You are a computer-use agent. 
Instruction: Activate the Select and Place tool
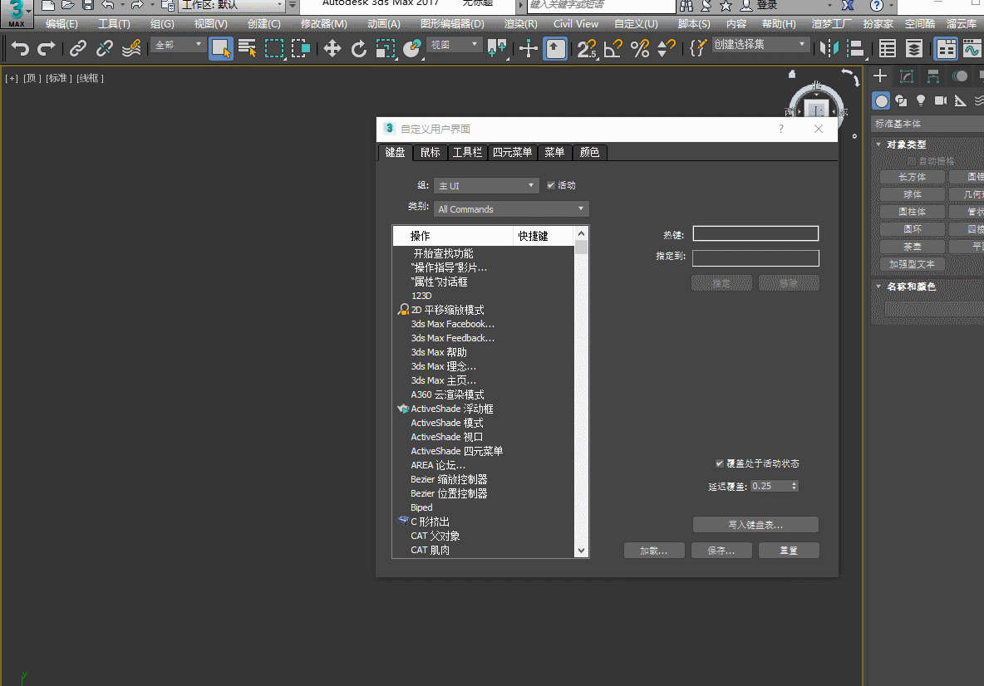412,48
